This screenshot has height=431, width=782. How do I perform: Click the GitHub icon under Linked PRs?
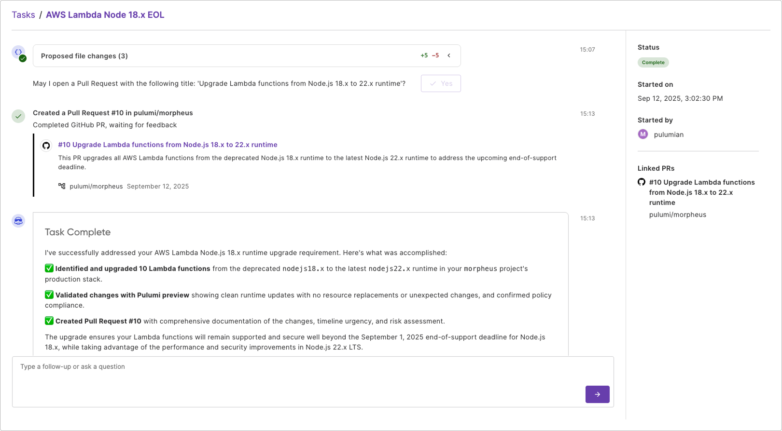point(642,182)
